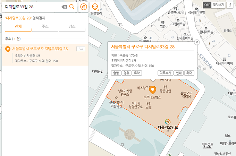Click the 대아산업 map label
This screenshot has width=236, height=156.
tap(98, 71)
